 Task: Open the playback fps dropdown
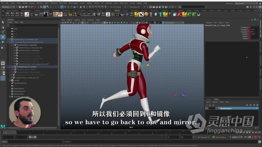[x=237, y=137]
